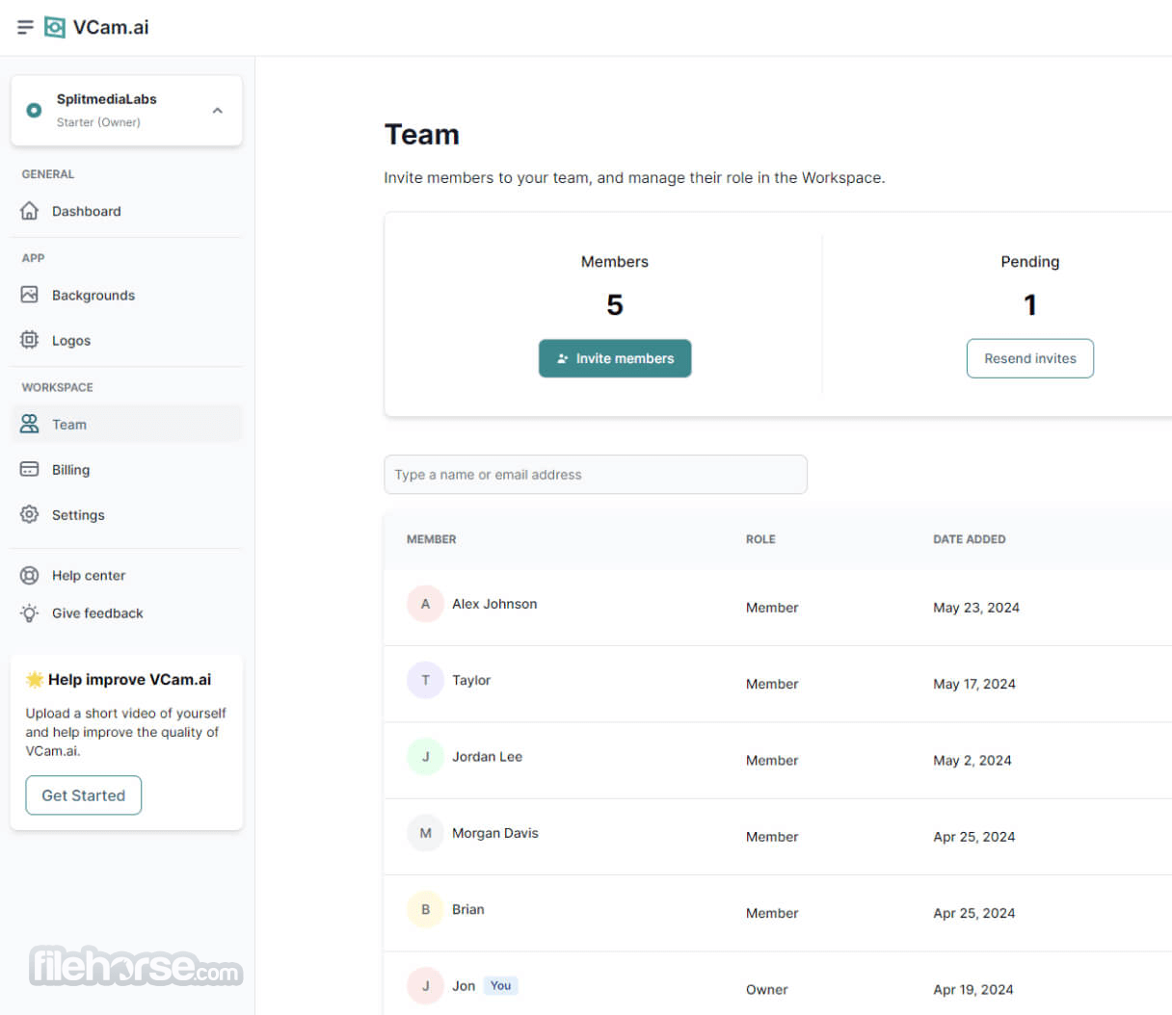Click the Resend invites button

point(1030,358)
